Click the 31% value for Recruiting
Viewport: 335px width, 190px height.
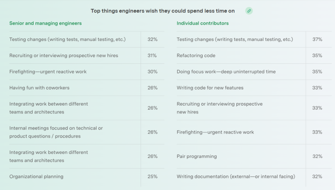(153, 55)
